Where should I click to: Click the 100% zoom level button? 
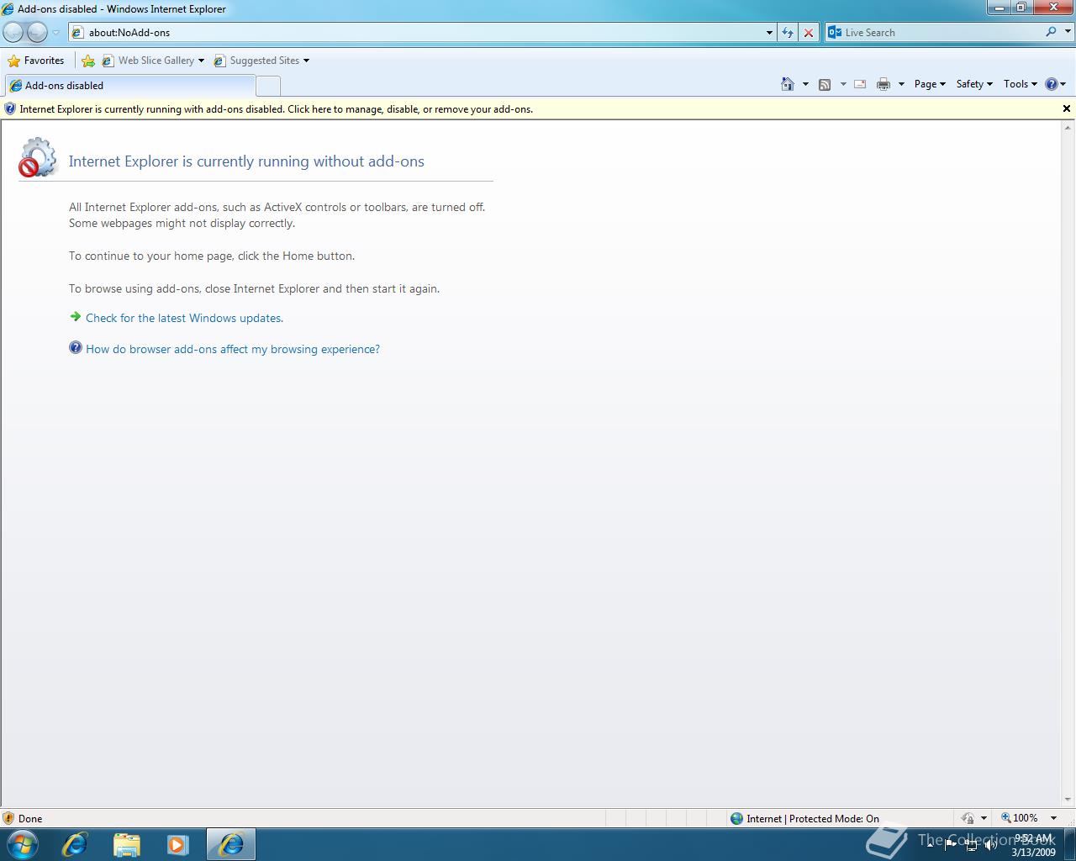(1019, 818)
